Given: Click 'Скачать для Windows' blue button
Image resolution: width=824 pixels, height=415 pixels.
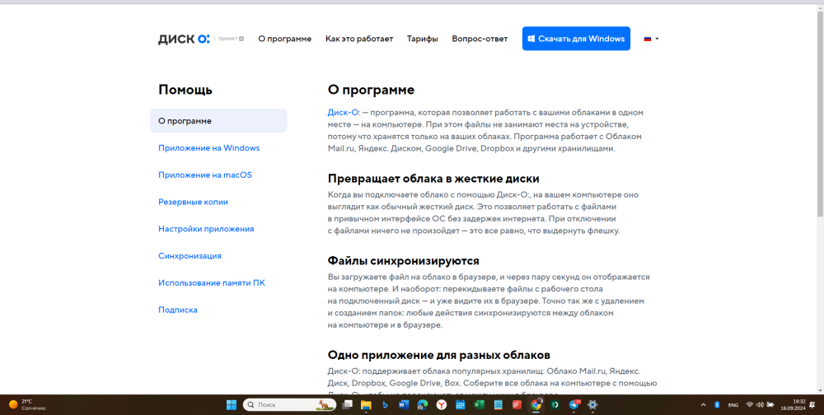Looking at the screenshot, I should (576, 39).
